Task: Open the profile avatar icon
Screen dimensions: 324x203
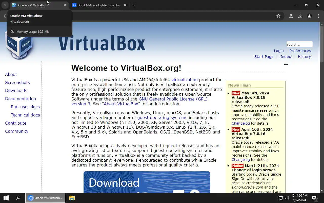Action: tap(309, 16)
